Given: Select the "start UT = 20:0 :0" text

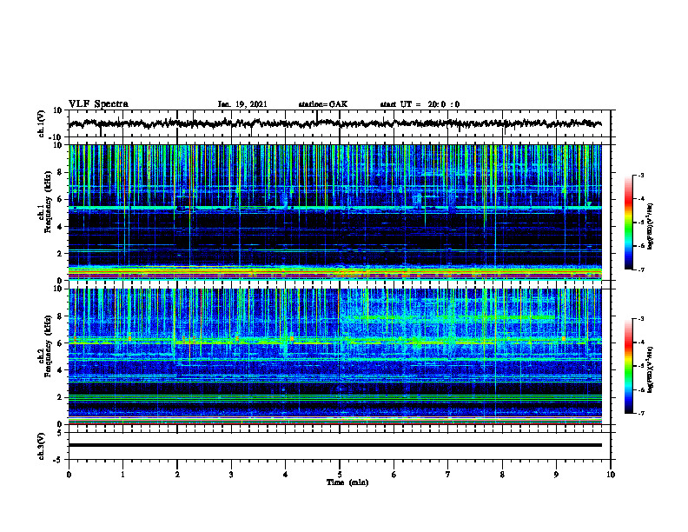Looking at the screenshot, I should [420, 104].
